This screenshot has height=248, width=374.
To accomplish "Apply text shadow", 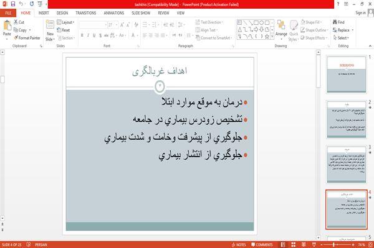I will click(100, 35).
